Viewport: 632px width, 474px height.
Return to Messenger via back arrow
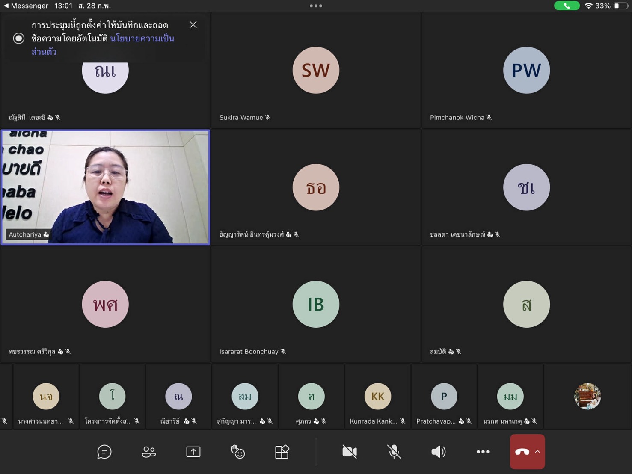coord(6,6)
